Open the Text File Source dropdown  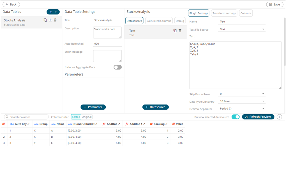pyautogui.click(x=242, y=29)
